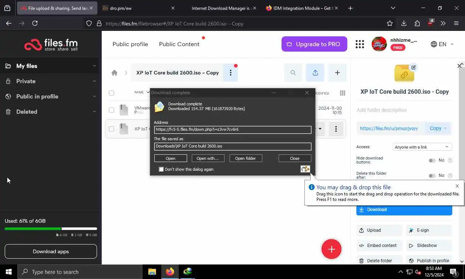Open Firefox downloads panel icon
This screenshot has width=465, height=279.
tap(404, 23)
